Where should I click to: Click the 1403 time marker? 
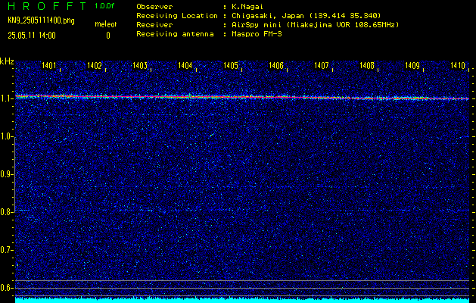click(140, 65)
